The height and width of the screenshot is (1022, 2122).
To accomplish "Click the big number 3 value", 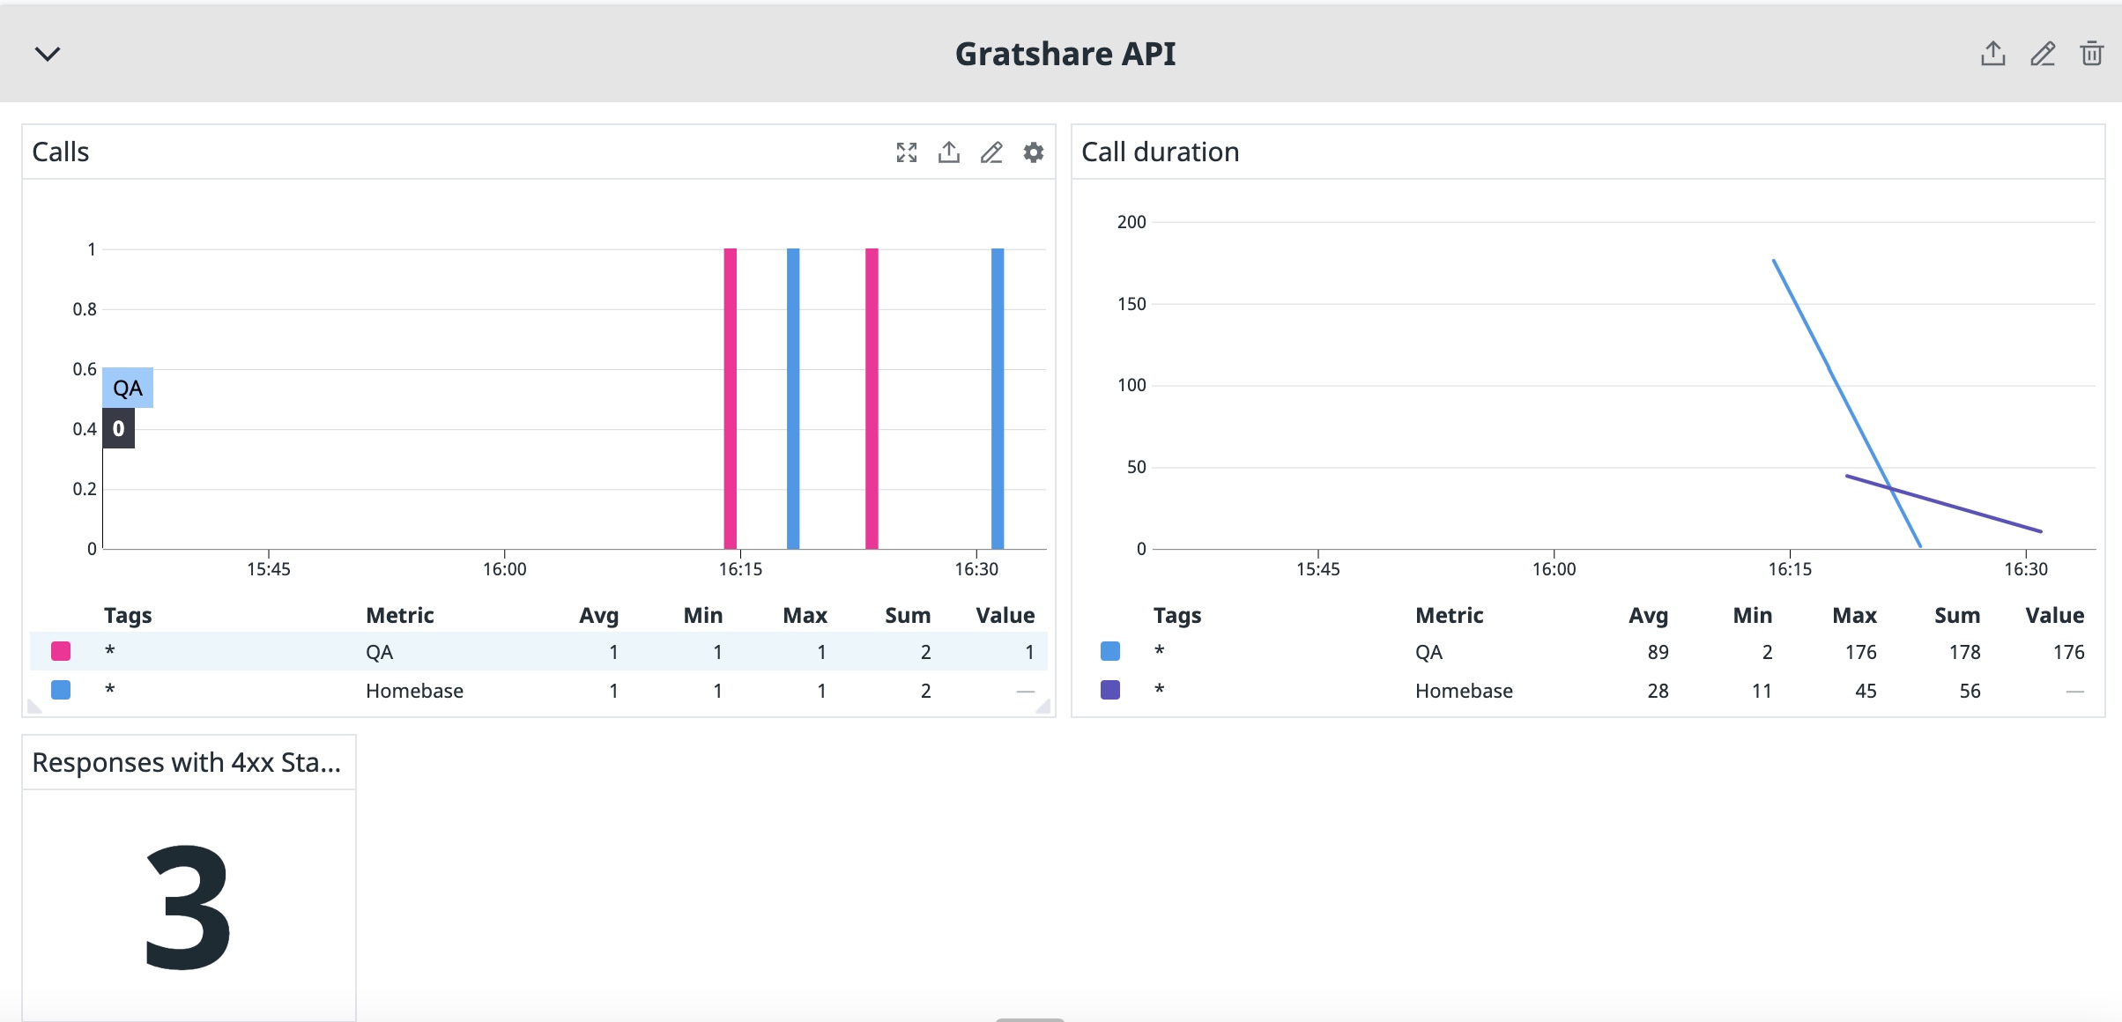I will (188, 907).
